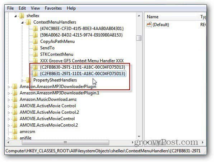Click the status bar registry path

click(x=103, y=151)
